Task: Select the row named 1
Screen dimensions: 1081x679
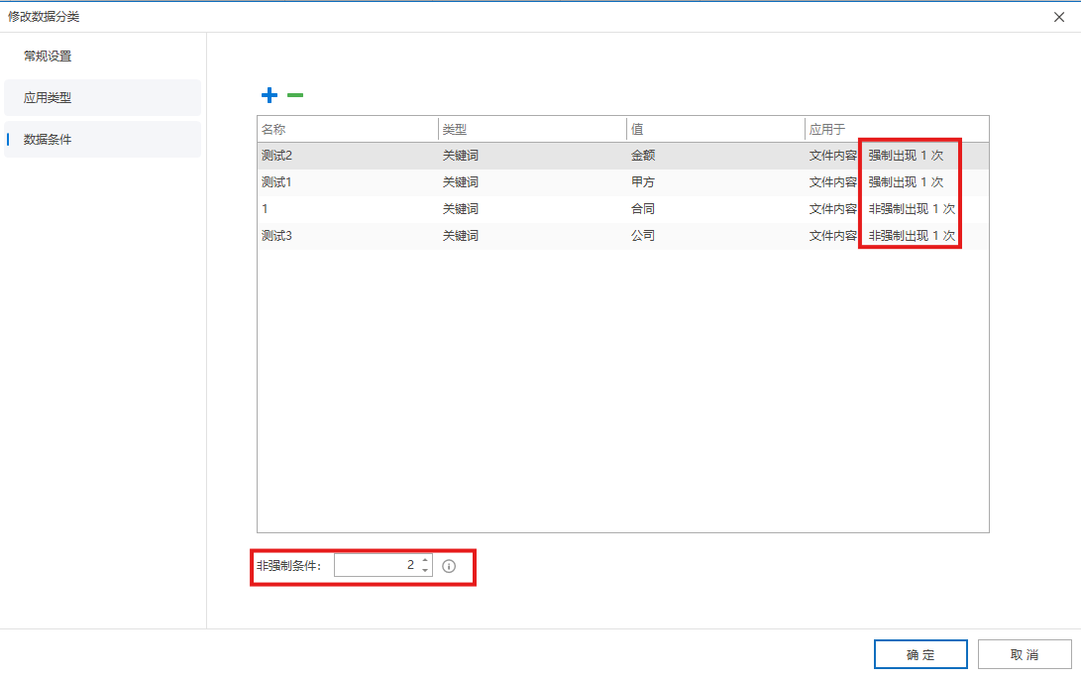Action: pyautogui.click(x=347, y=208)
